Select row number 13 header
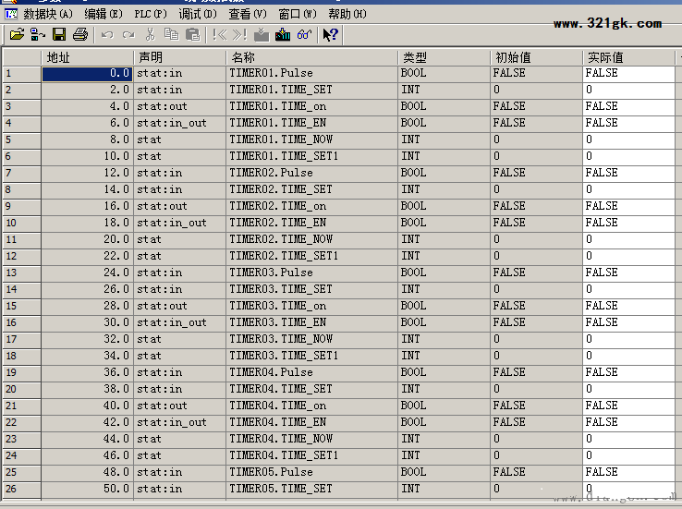The width and height of the screenshot is (682, 509). [x=20, y=273]
